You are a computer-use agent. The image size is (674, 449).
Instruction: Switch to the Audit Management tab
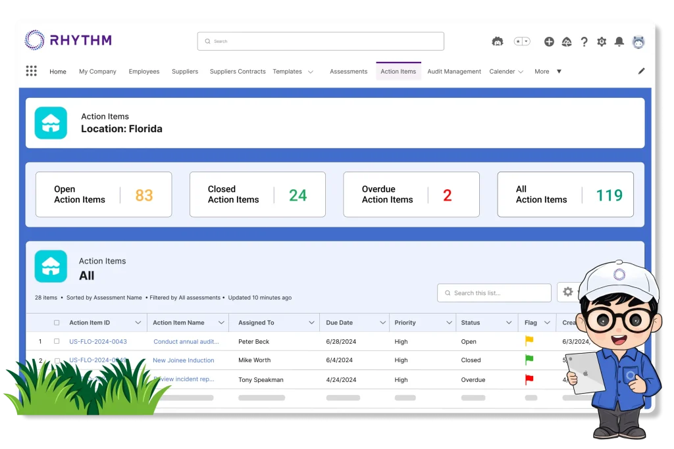coord(454,72)
